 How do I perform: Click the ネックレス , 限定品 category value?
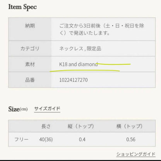pyautogui.click(x=80, y=49)
